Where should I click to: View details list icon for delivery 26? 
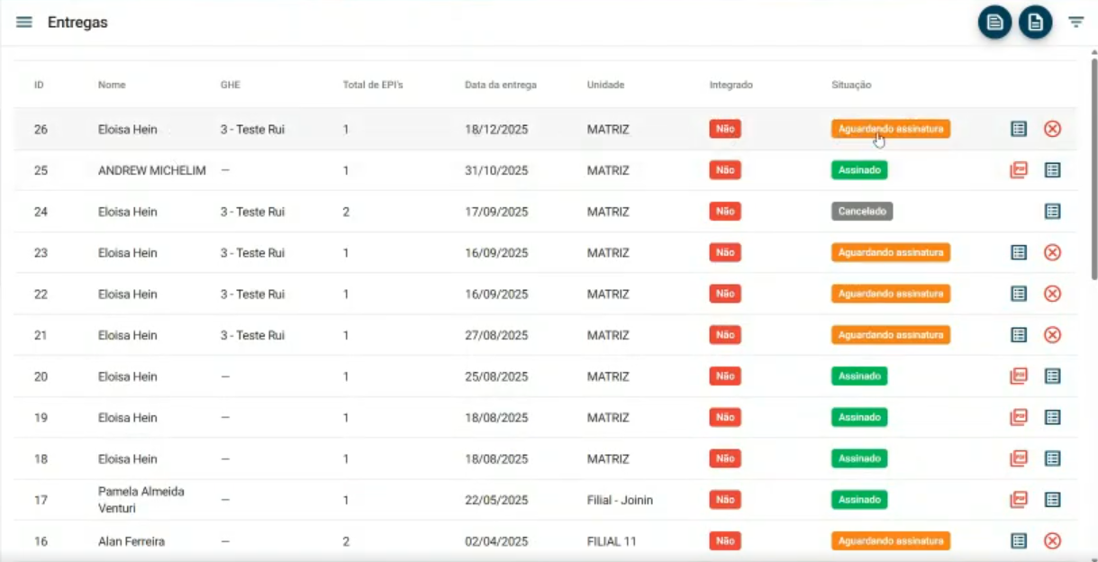tap(1019, 129)
